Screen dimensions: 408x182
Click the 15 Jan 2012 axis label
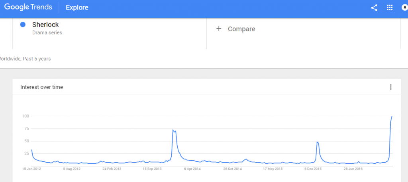(x=31, y=169)
